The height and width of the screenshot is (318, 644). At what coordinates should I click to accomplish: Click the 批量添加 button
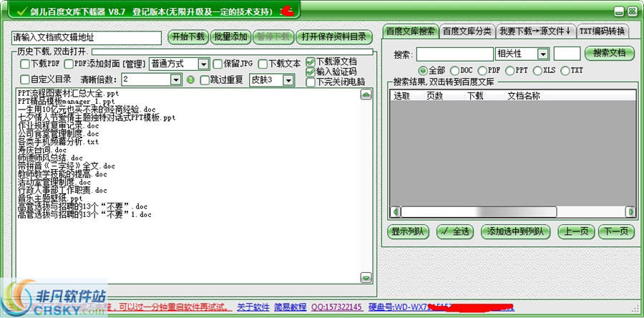click(231, 37)
